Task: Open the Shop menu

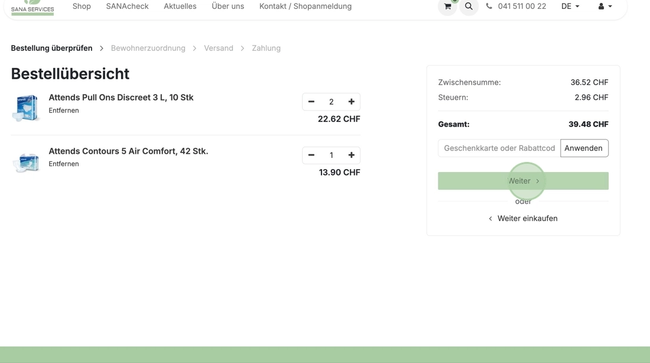Action: click(x=82, y=7)
